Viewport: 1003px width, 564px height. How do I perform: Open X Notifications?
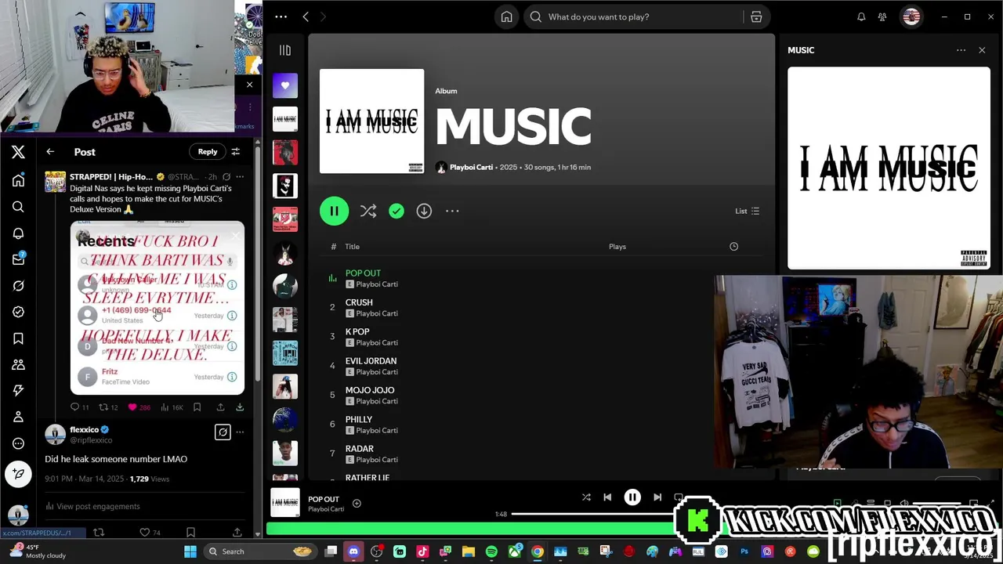point(18,233)
